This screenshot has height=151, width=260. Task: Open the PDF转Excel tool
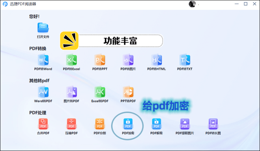71,60
